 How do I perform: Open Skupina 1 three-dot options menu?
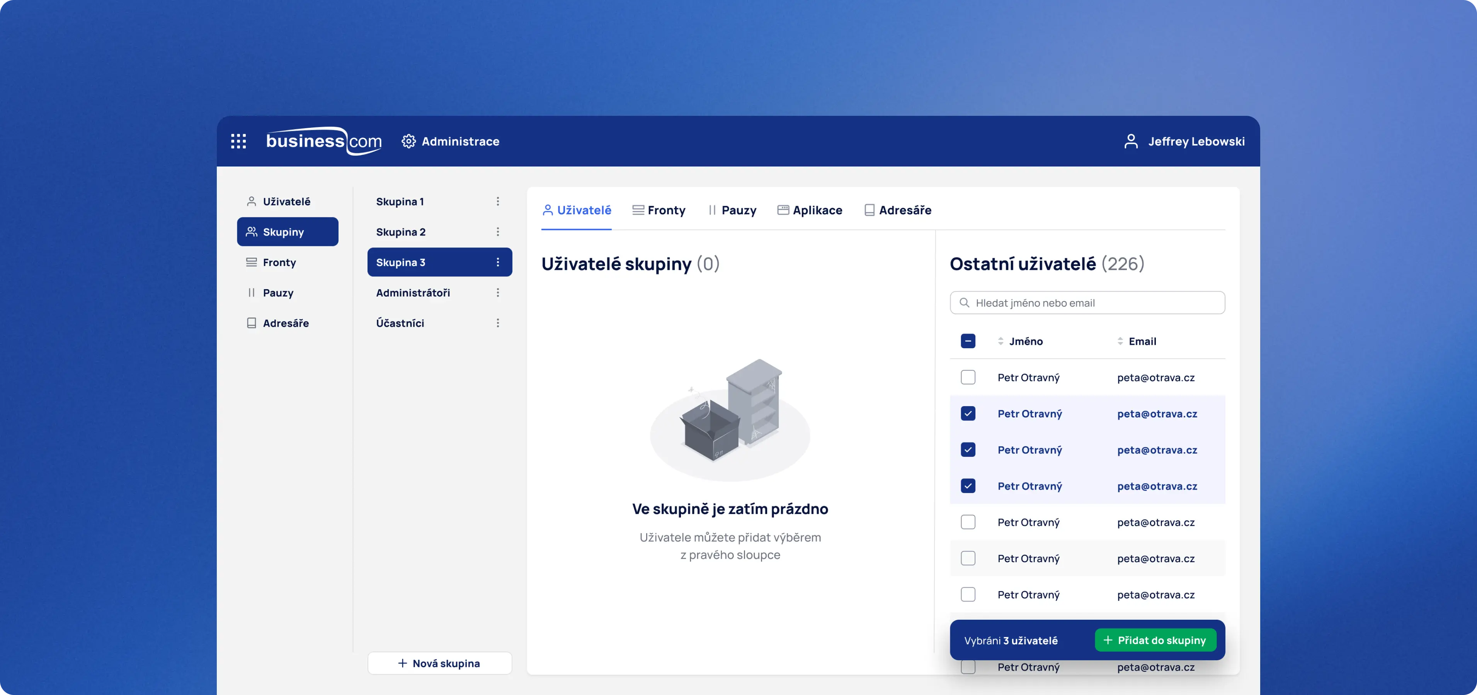[498, 202]
